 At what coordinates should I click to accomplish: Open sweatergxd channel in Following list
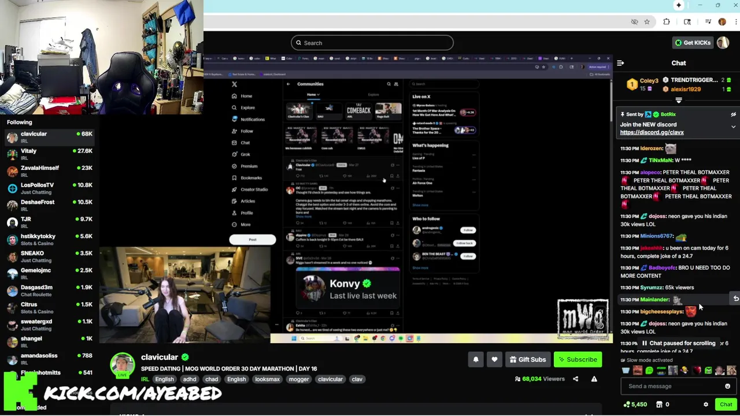pyautogui.click(x=50, y=325)
